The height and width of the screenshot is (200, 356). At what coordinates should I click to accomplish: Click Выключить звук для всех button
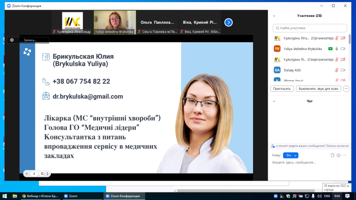[318, 89]
